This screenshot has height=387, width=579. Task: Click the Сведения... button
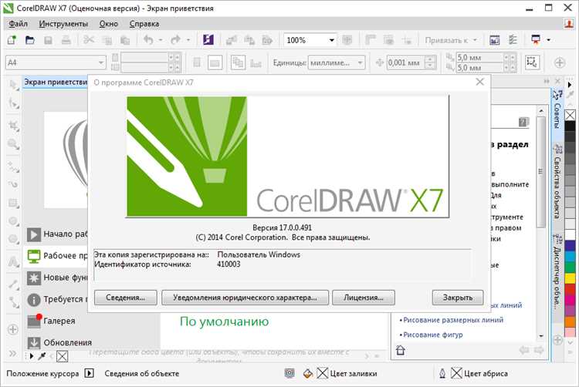coord(126,298)
